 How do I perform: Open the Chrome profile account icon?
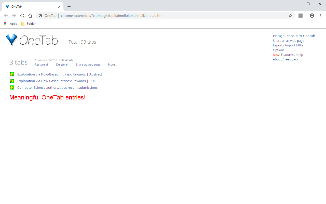[x=312, y=16]
